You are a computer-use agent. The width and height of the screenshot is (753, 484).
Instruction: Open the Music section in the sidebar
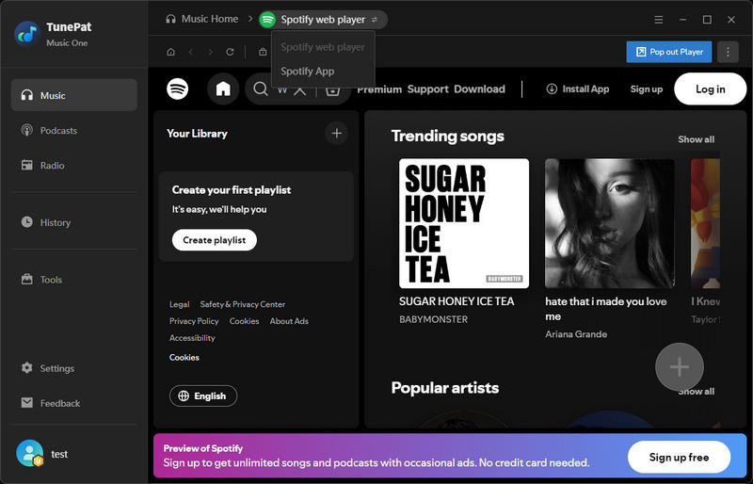click(74, 95)
